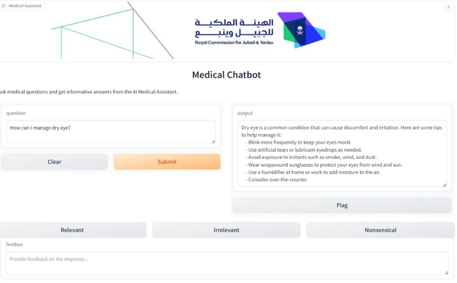Image resolution: width=457 pixels, height=283 pixels.
Task: Click the resize handle of question box
Action: [x=213, y=141]
